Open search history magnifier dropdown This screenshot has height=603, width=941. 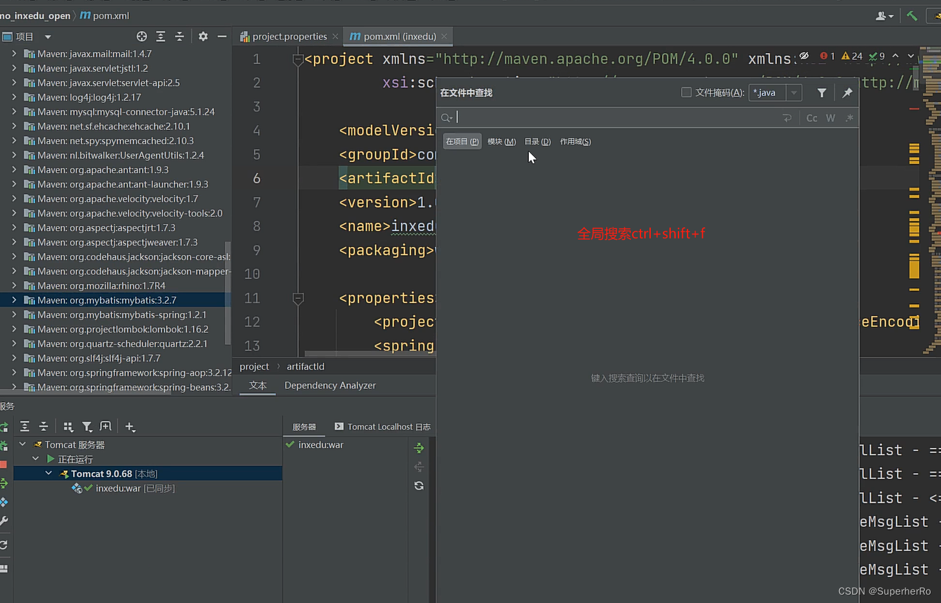(447, 118)
